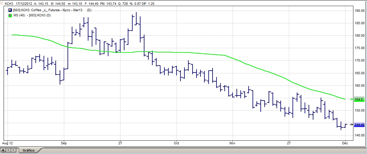Click the green MS (40) legend icon
This screenshot has height=154, width=367.
coord(10,15)
